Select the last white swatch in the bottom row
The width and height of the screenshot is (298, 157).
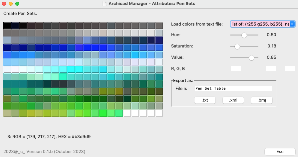tap(159, 113)
